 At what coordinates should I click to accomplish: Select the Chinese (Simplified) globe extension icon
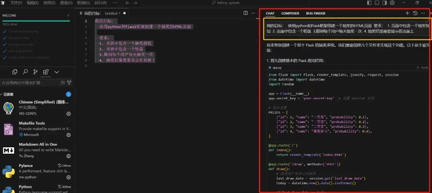tap(8, 108)
